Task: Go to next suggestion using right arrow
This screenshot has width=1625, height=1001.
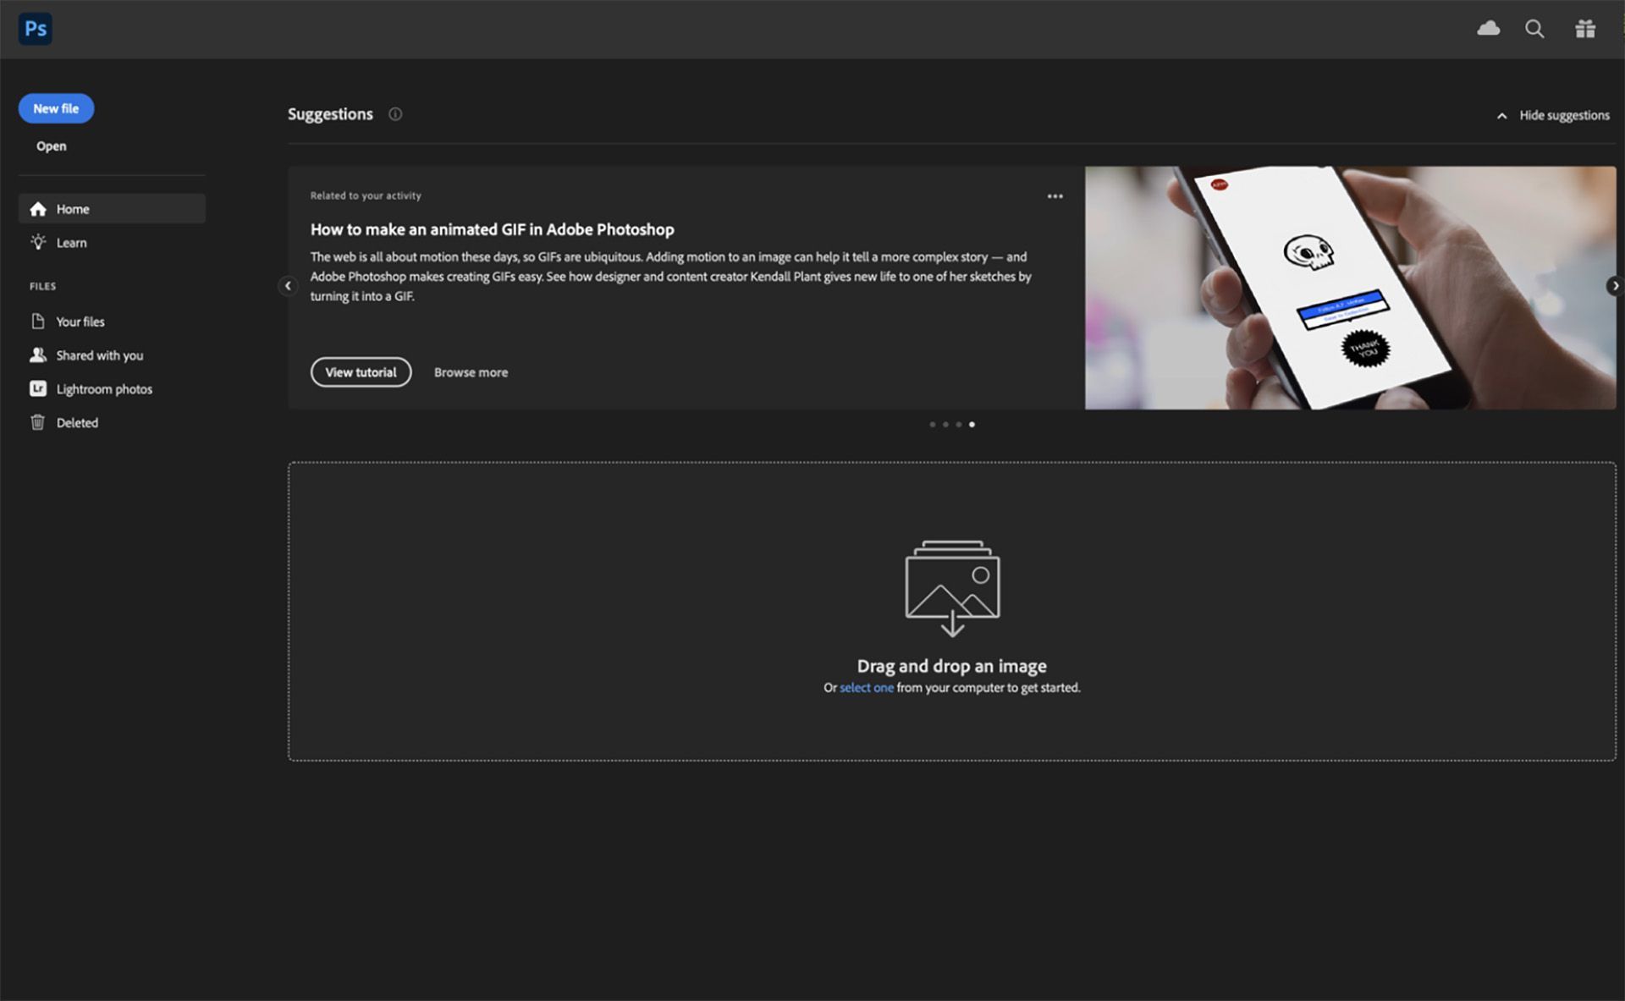Action: (x=1615, y=286)
